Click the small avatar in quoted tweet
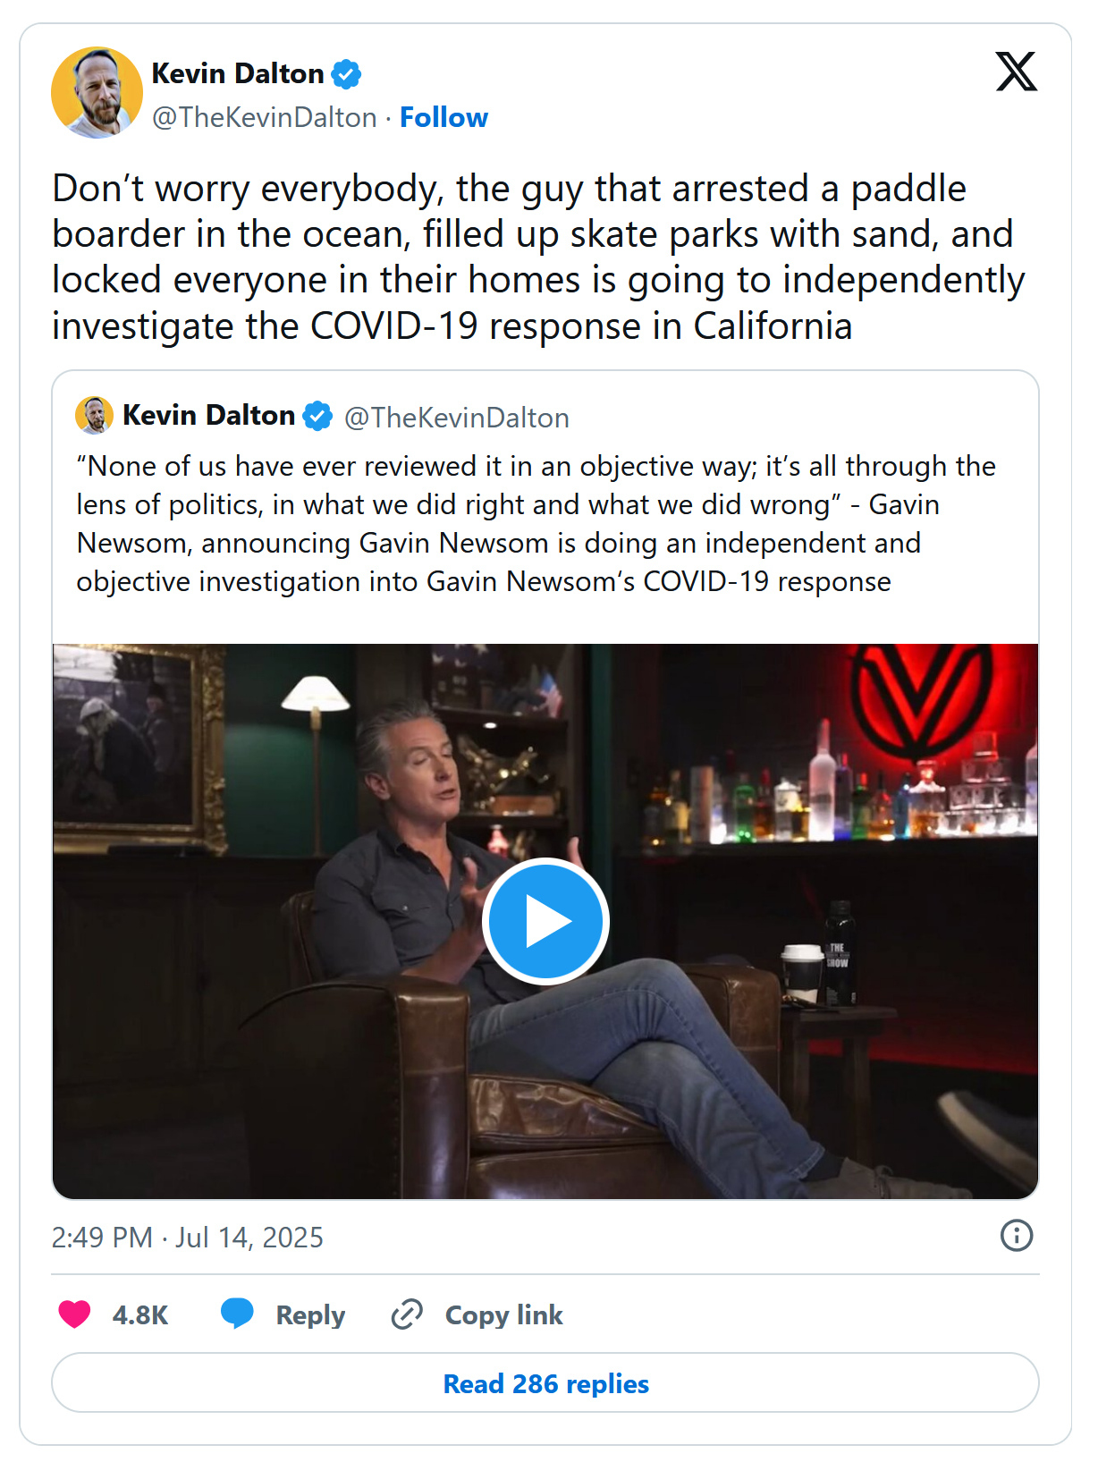The width and height of the screenshot is (1098, 1462). click(94, 416)
